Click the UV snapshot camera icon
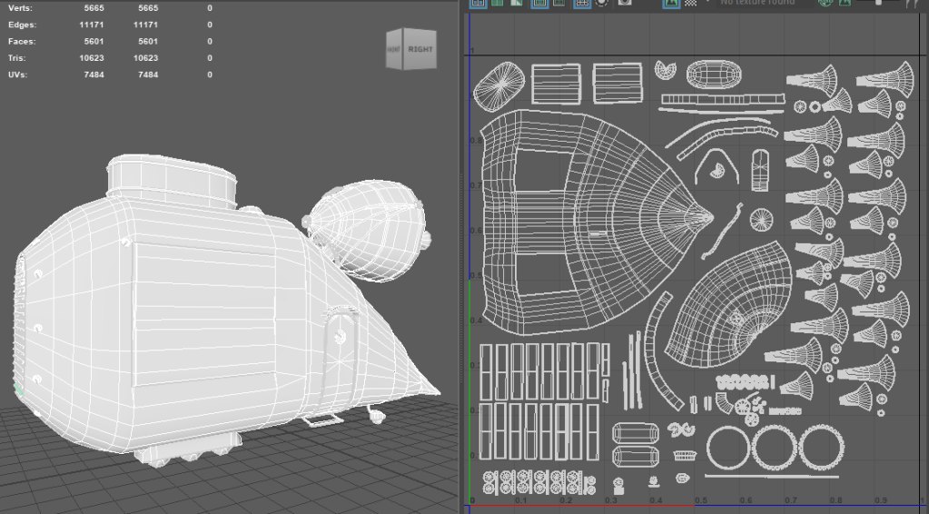929x514 pixels. pos(625,3)
